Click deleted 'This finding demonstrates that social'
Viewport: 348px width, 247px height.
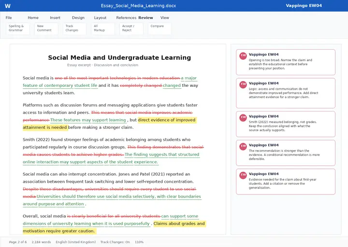166,147
